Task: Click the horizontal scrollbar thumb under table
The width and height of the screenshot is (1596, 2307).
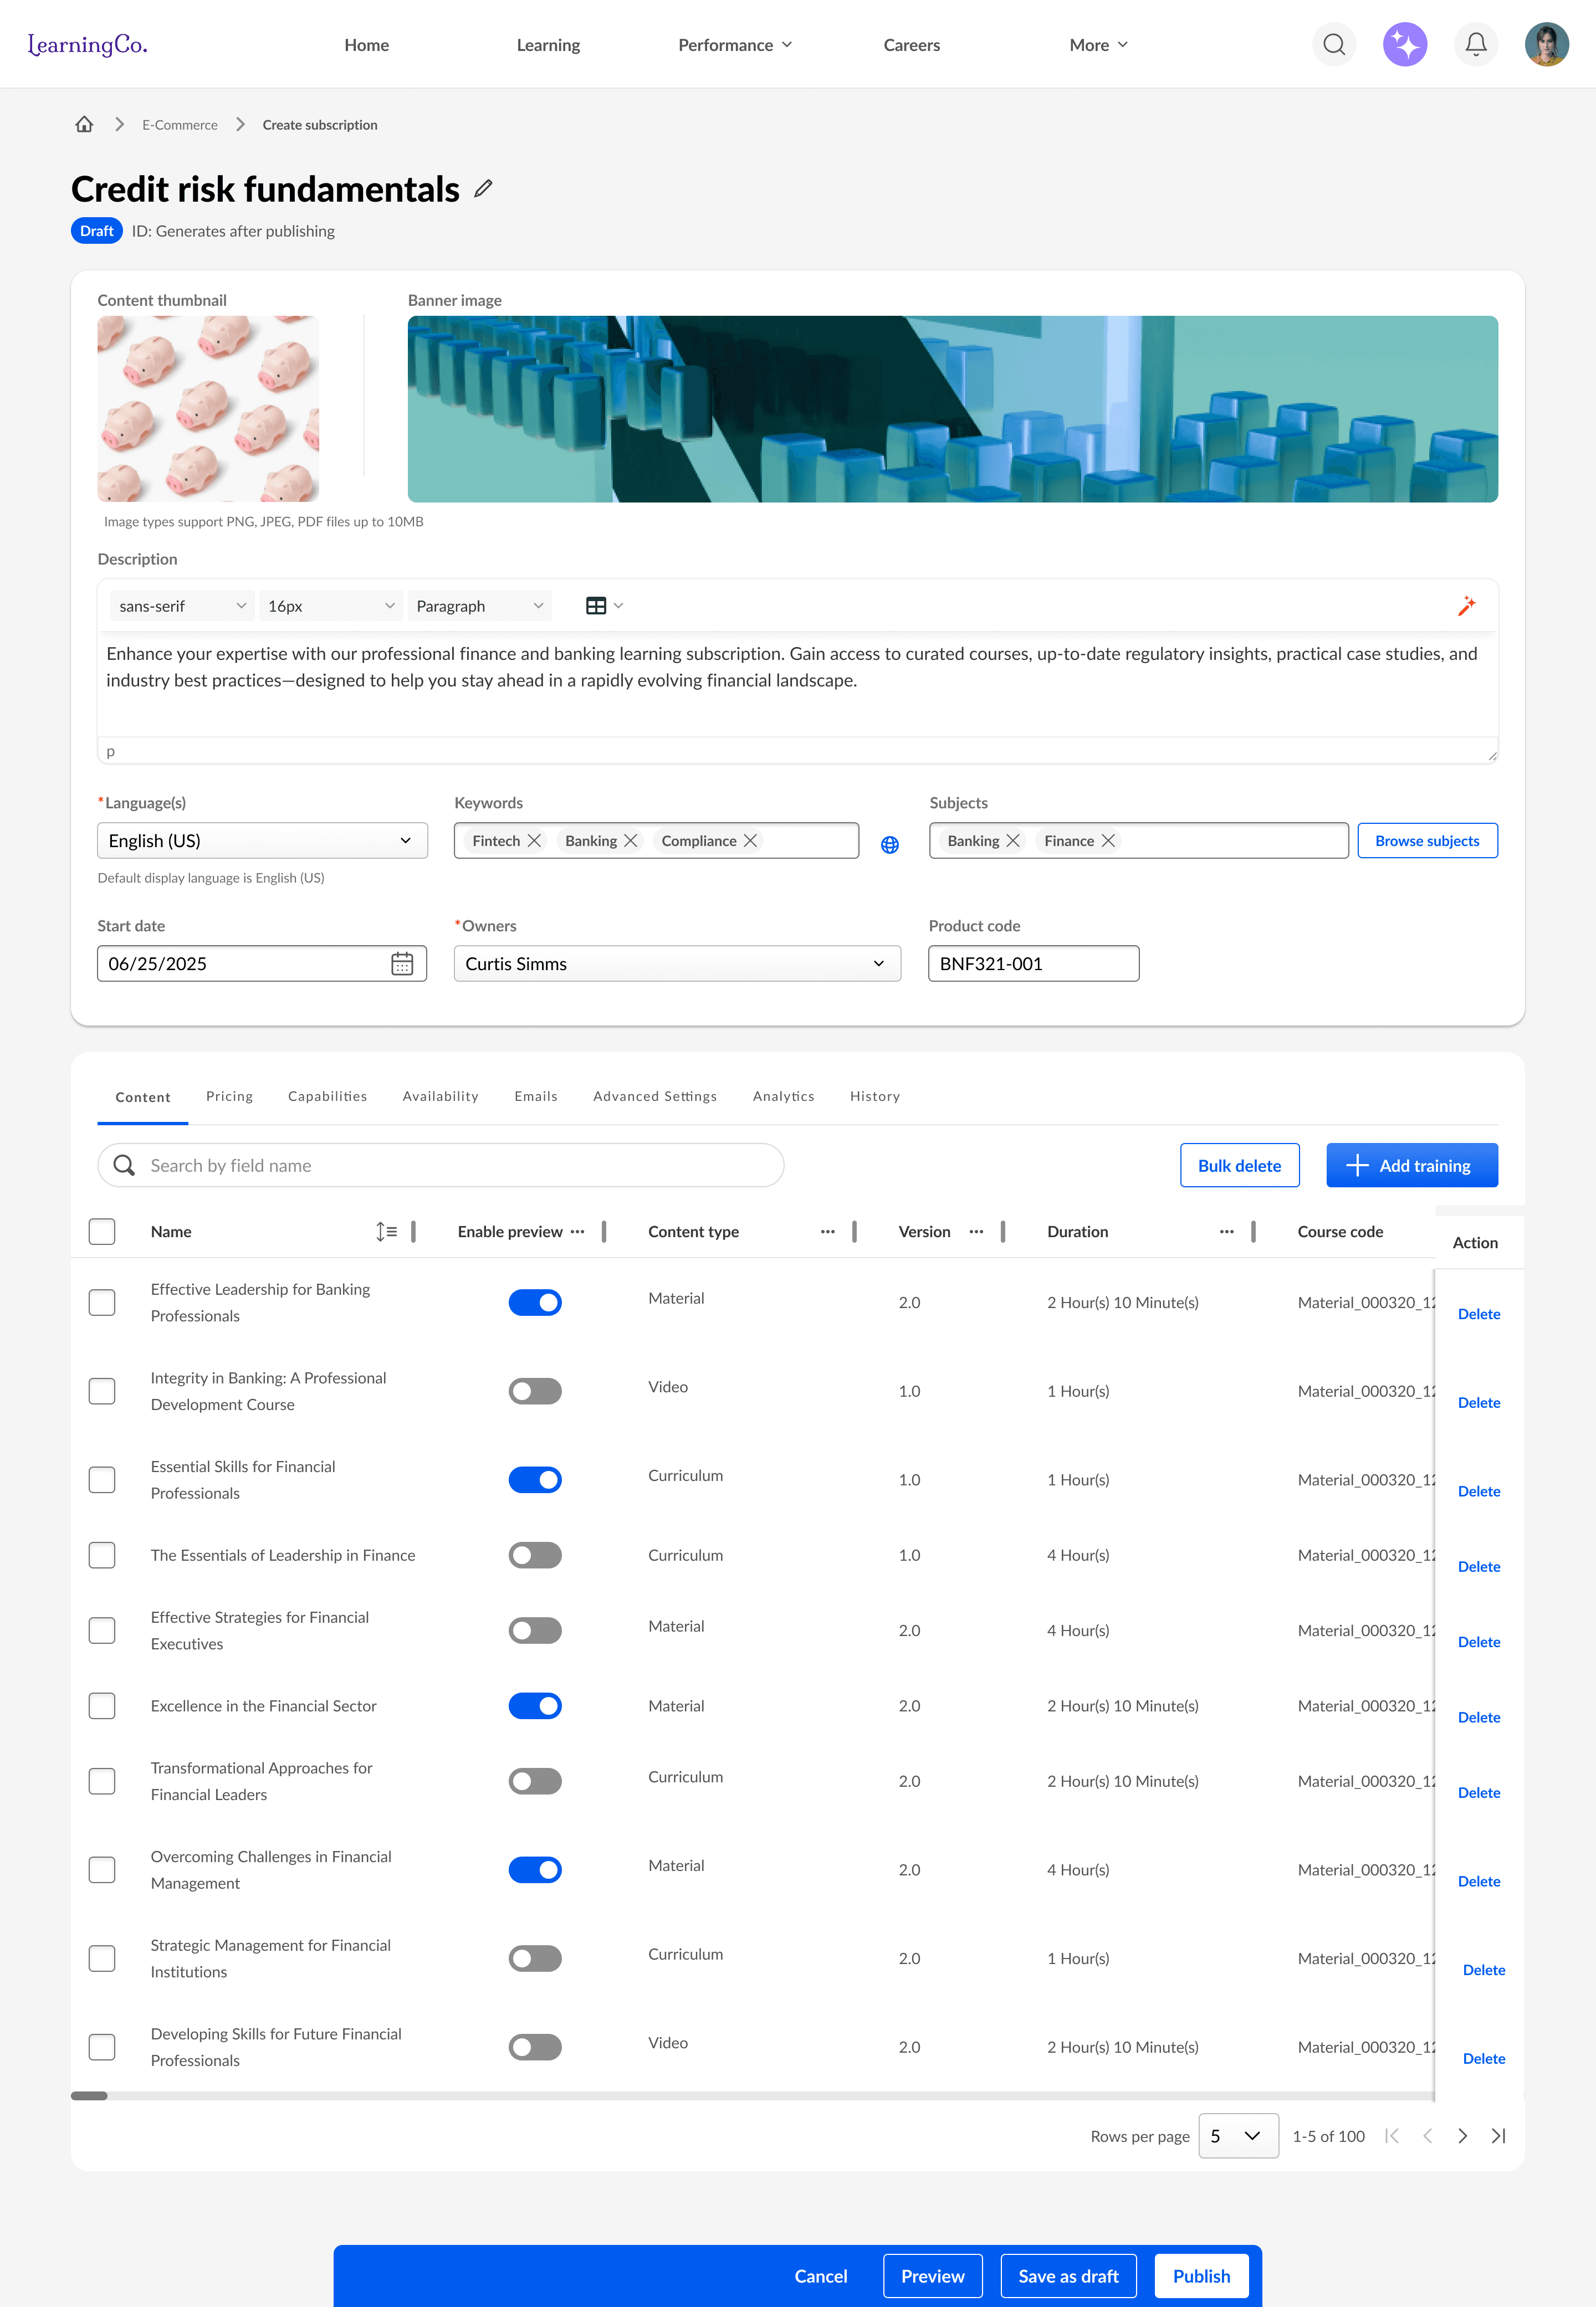Action: pyautogui.click(x=89, y=2096)
